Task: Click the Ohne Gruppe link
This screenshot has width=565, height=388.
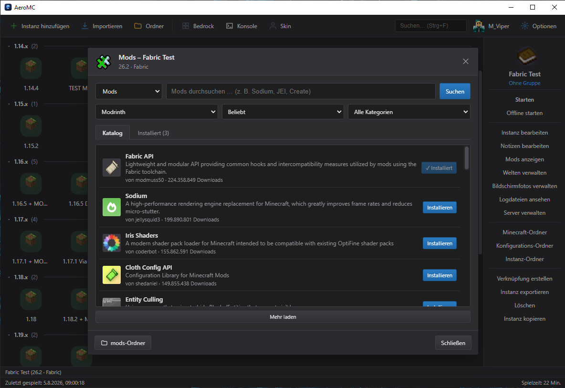Action: coord(524,83)
